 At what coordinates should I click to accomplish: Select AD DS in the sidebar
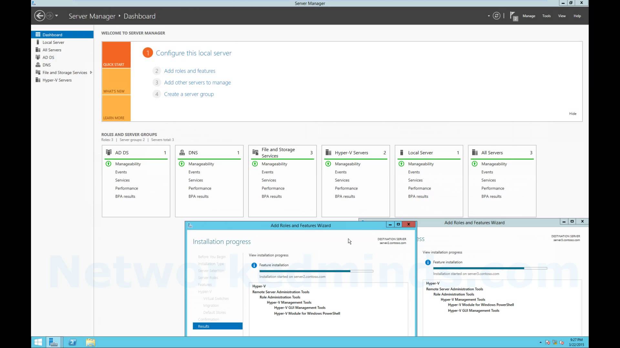(x=62, y=57)
